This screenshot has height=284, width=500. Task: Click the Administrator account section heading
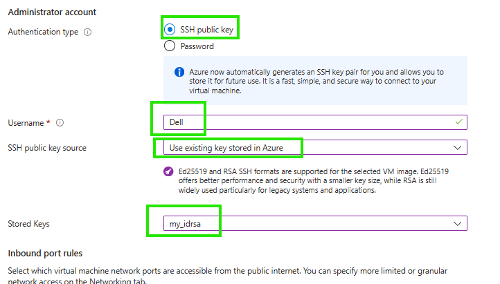click(52, 12)
